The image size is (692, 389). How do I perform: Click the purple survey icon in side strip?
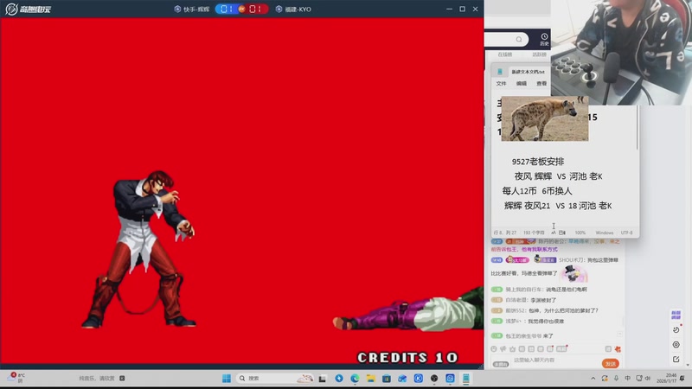point(676,315)
